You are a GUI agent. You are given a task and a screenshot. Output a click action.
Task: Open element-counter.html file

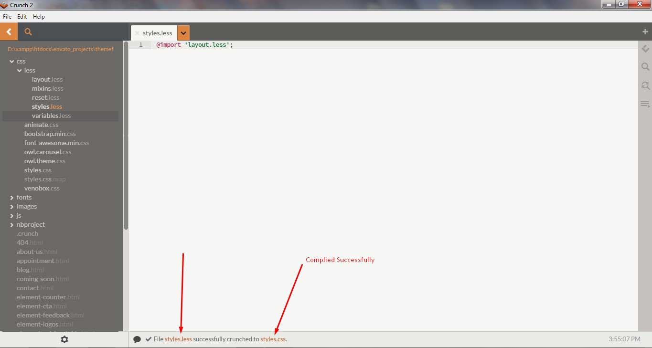(48, 297)
